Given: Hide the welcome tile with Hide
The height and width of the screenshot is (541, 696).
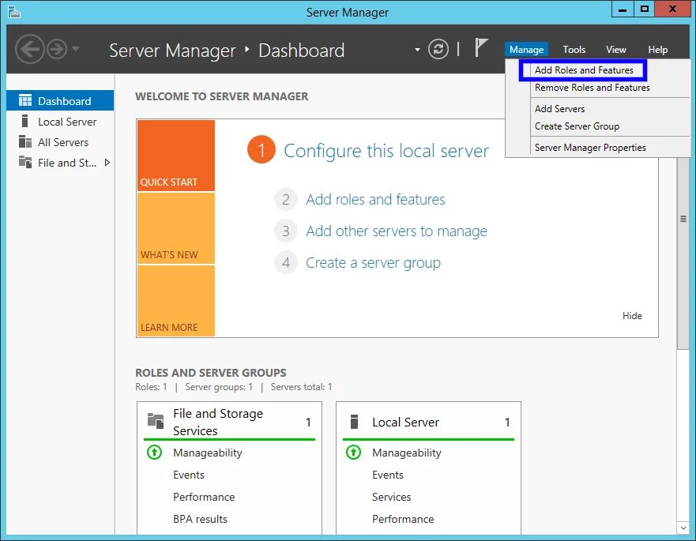Looking at the screenshot, I should coord(632,316).
